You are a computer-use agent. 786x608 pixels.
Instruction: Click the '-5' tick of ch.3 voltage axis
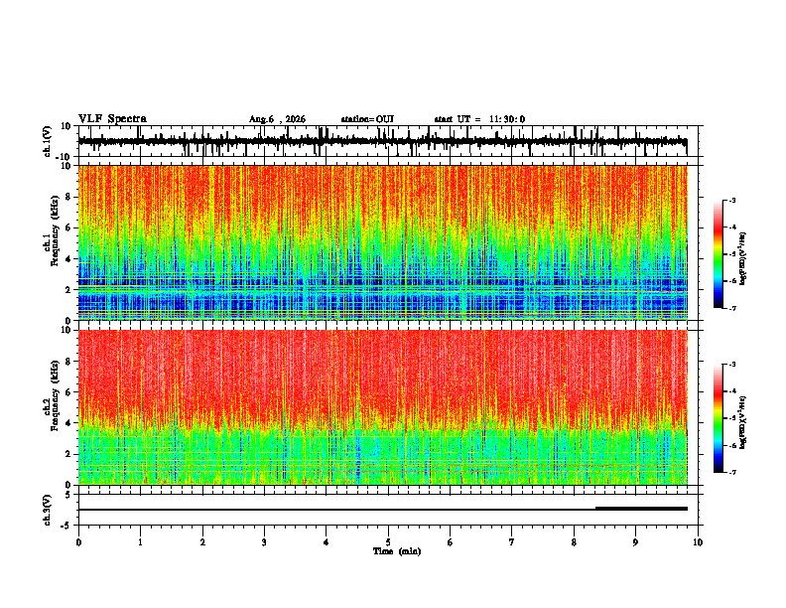(x=66, y=526)
